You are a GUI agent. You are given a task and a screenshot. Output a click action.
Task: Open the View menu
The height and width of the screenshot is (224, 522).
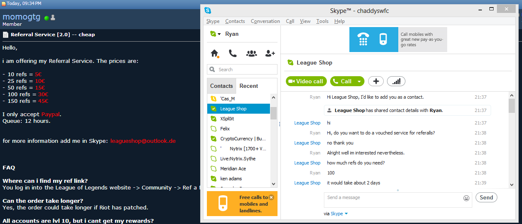pyautogui.click(x=305, y=21)
